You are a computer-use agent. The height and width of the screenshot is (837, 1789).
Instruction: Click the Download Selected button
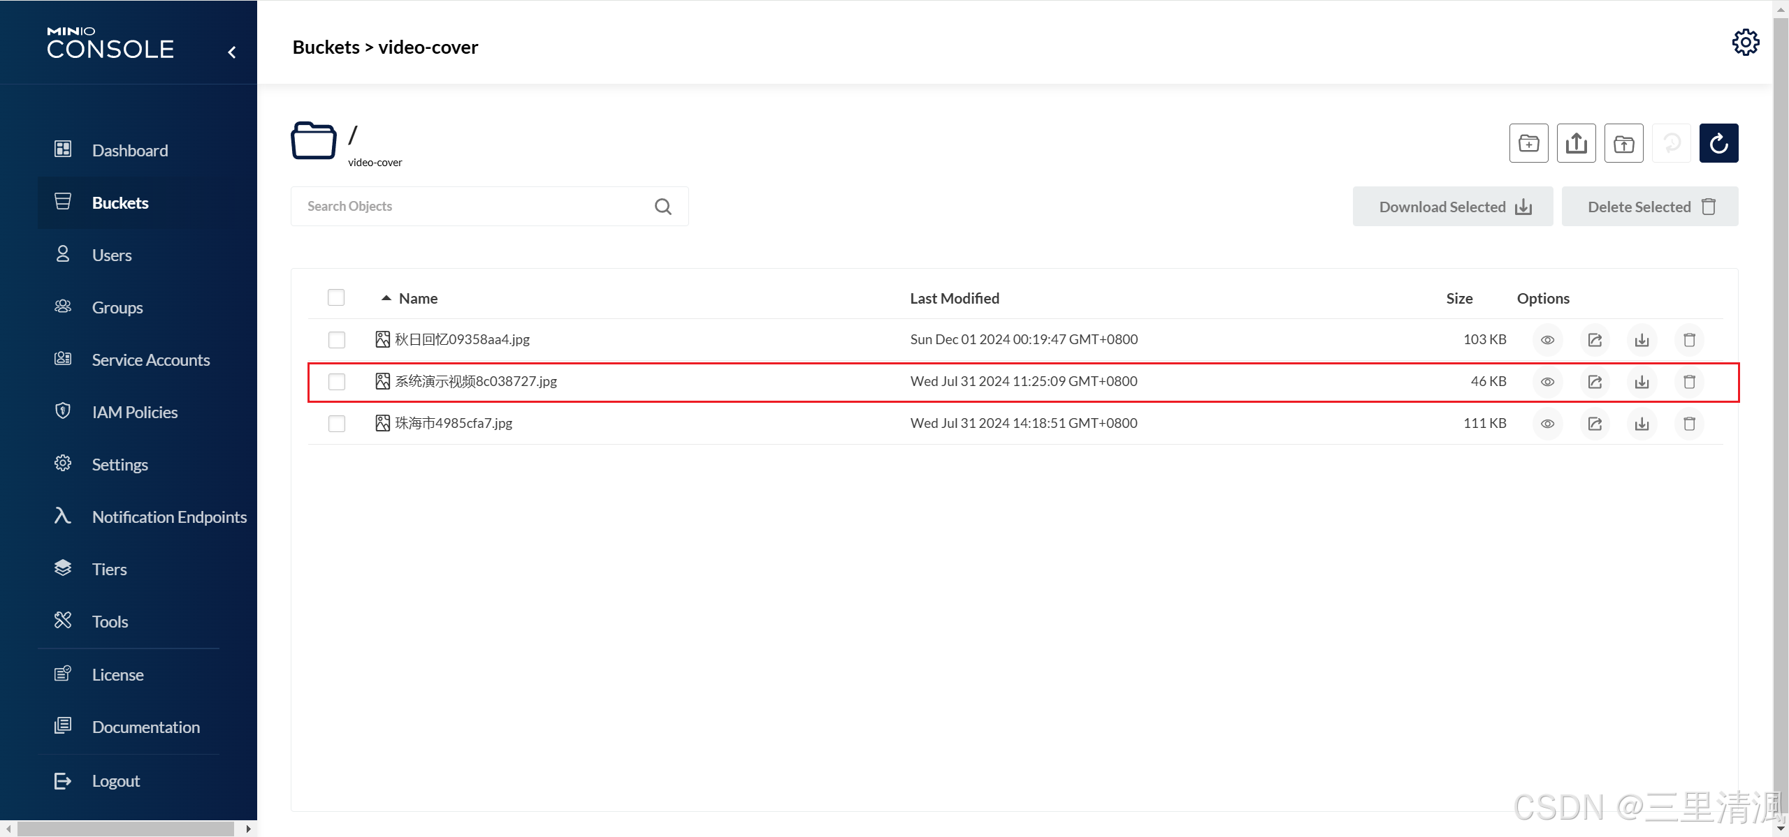1452,206
